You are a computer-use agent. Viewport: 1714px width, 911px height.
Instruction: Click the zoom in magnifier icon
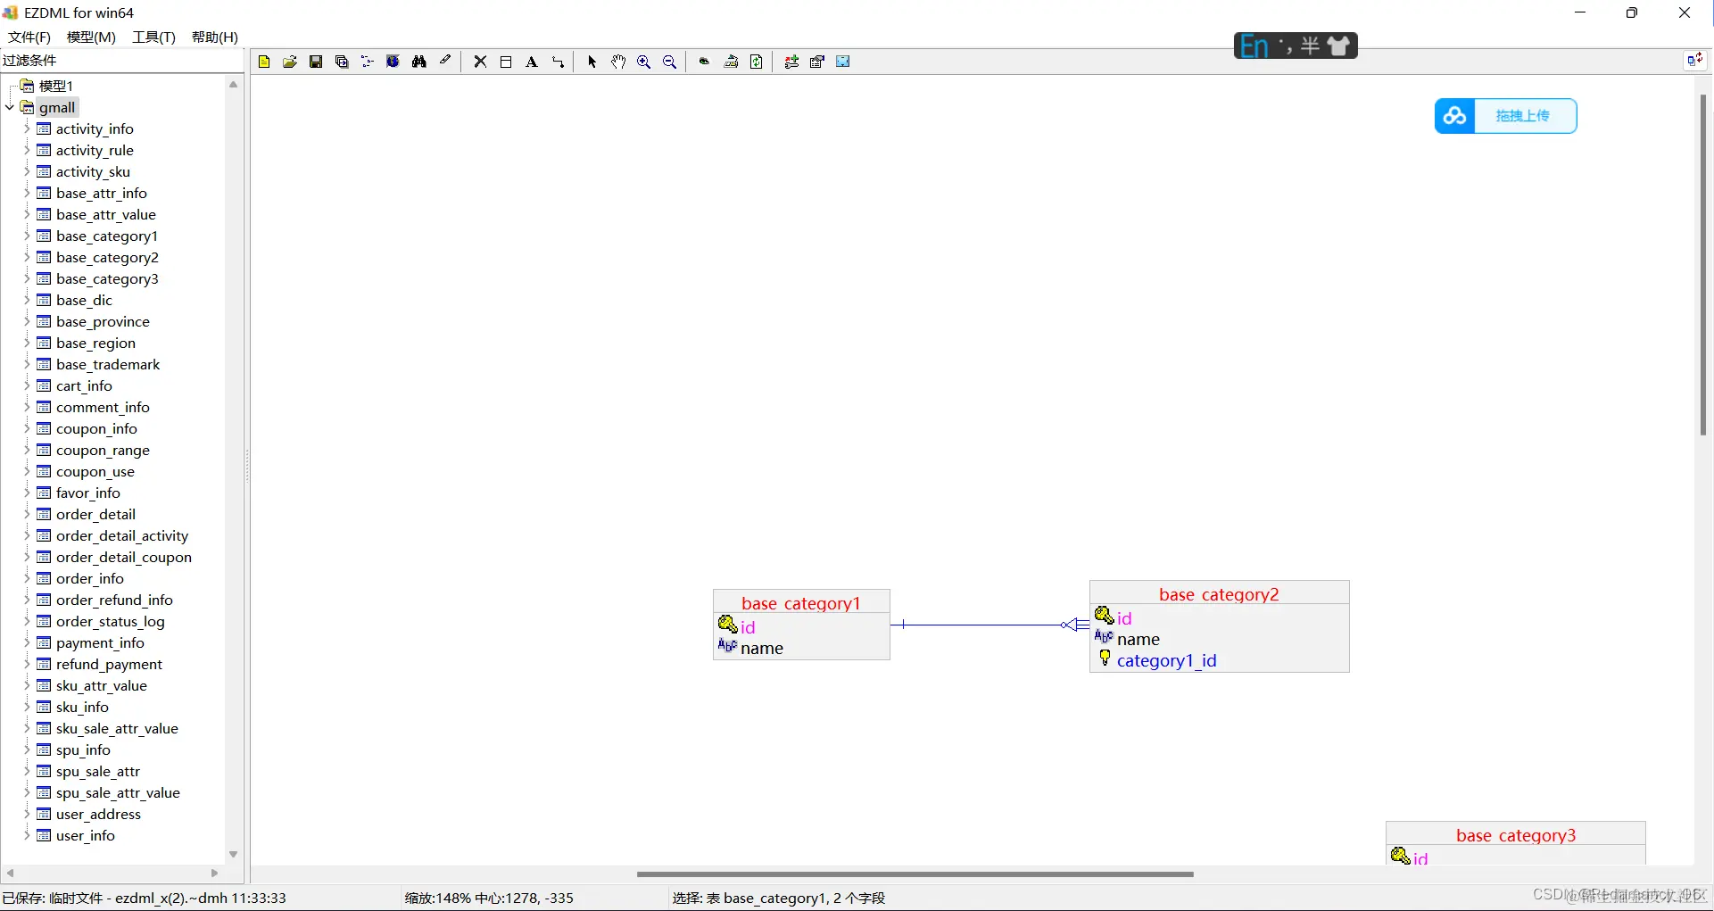pos(644,62)
